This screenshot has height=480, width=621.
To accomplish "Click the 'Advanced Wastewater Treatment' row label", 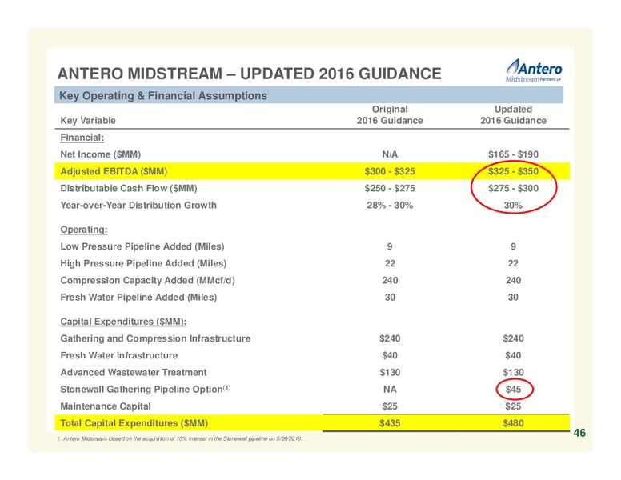I will pos(134,373).
